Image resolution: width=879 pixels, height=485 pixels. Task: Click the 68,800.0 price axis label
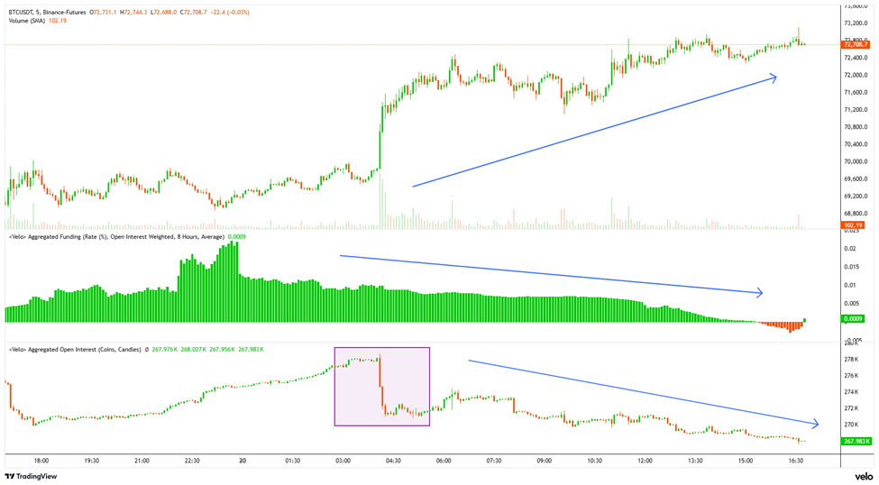[856, 215]
